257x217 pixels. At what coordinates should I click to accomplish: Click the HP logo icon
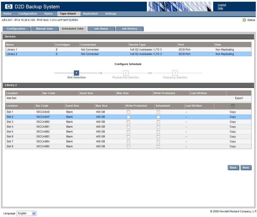[x=9, y=6]
